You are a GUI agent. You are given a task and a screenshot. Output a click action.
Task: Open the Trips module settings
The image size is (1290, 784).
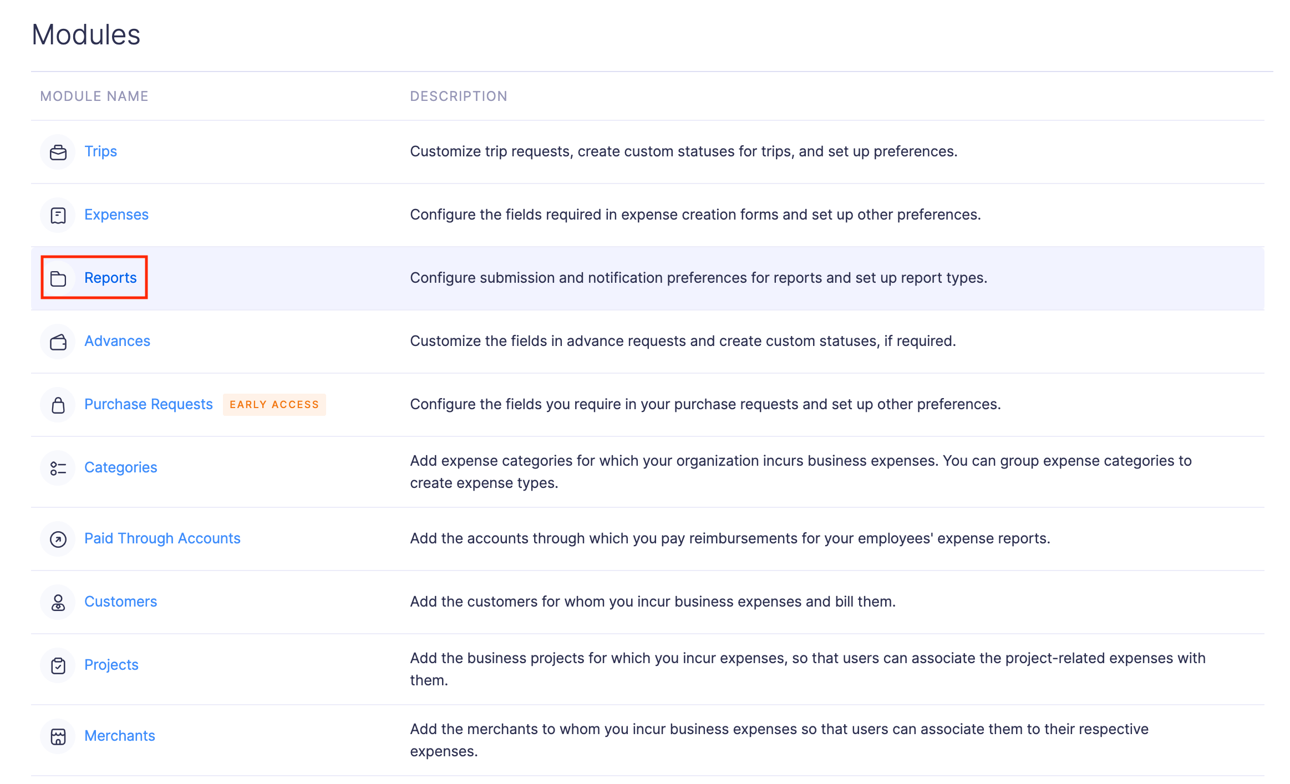click(100, 151)
